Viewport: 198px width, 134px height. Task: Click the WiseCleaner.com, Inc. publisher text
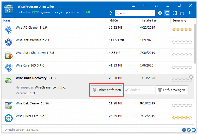50,87
